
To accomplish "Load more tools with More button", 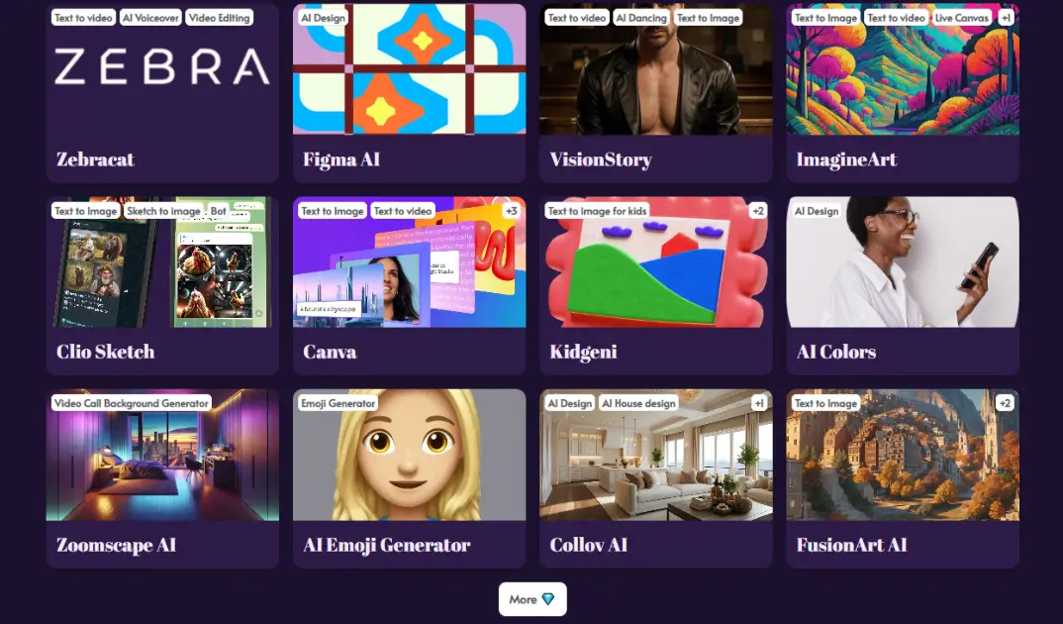I will 532,599.
